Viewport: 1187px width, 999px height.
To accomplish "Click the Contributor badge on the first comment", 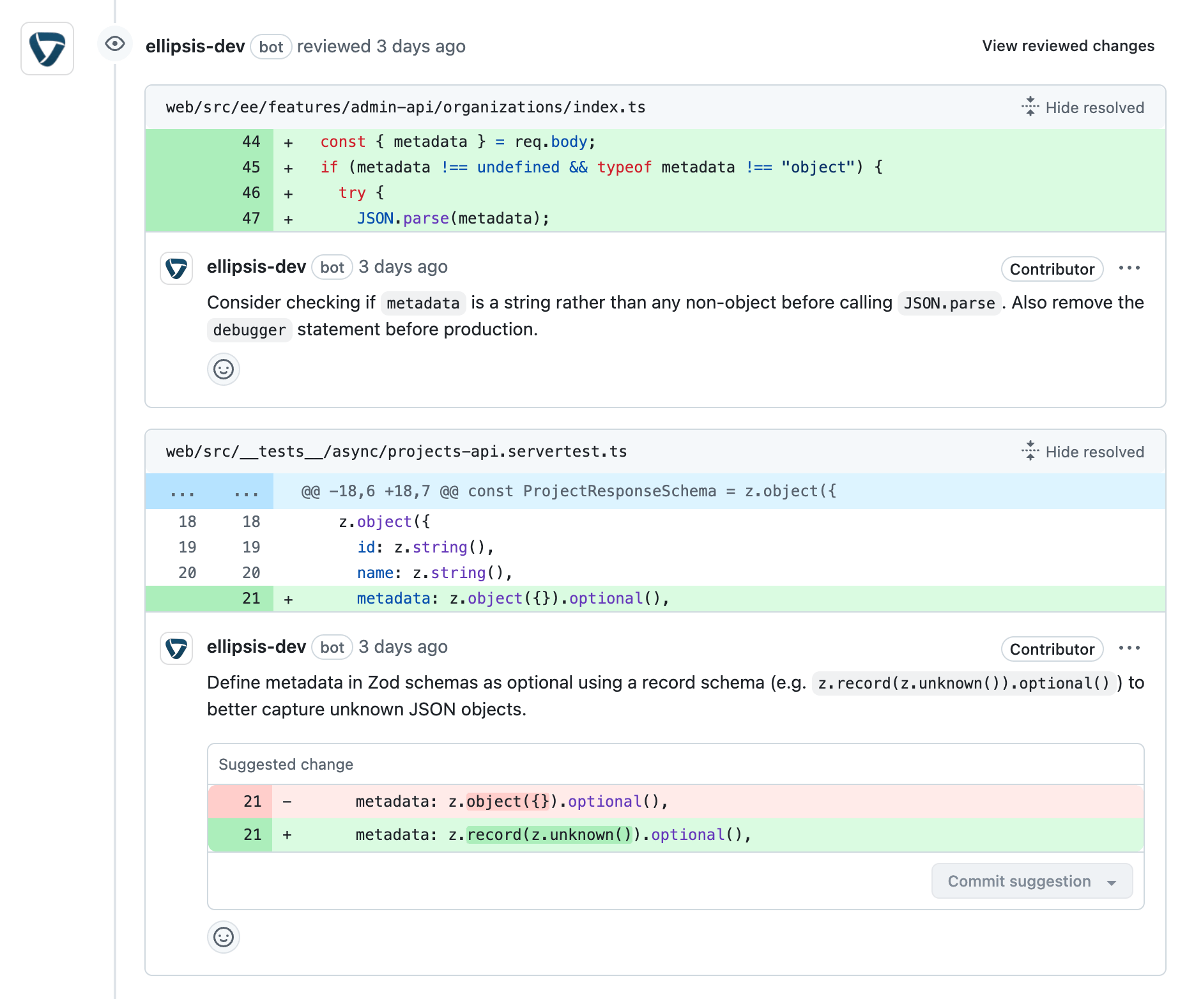I will [1052, 269].
